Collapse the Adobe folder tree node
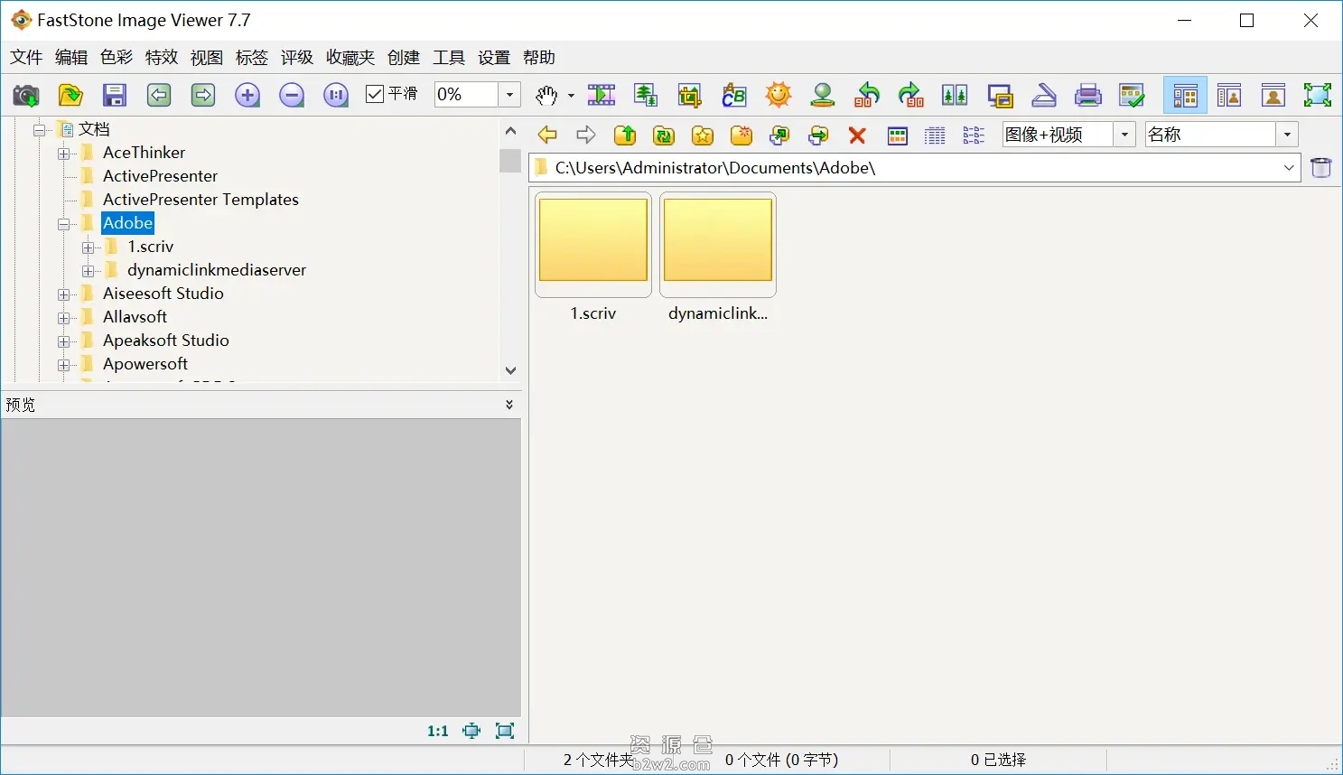Viewport: 1343px width, 775px height. pyautogui.click(x=64, y=224)
